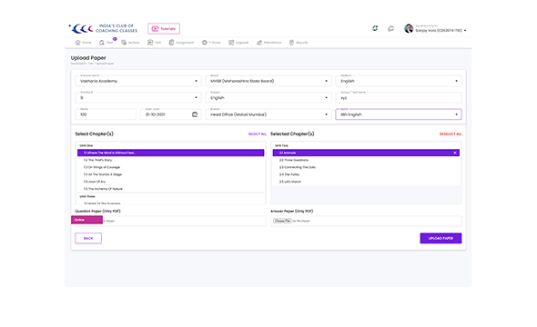Open the Medium dropdown

coord(399,81)
